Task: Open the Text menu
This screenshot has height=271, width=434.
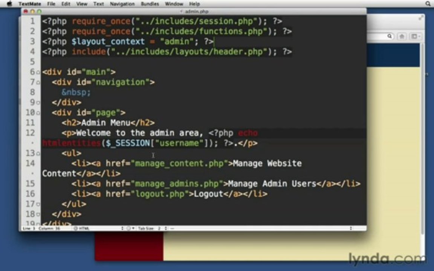Action: pos(99,4)
